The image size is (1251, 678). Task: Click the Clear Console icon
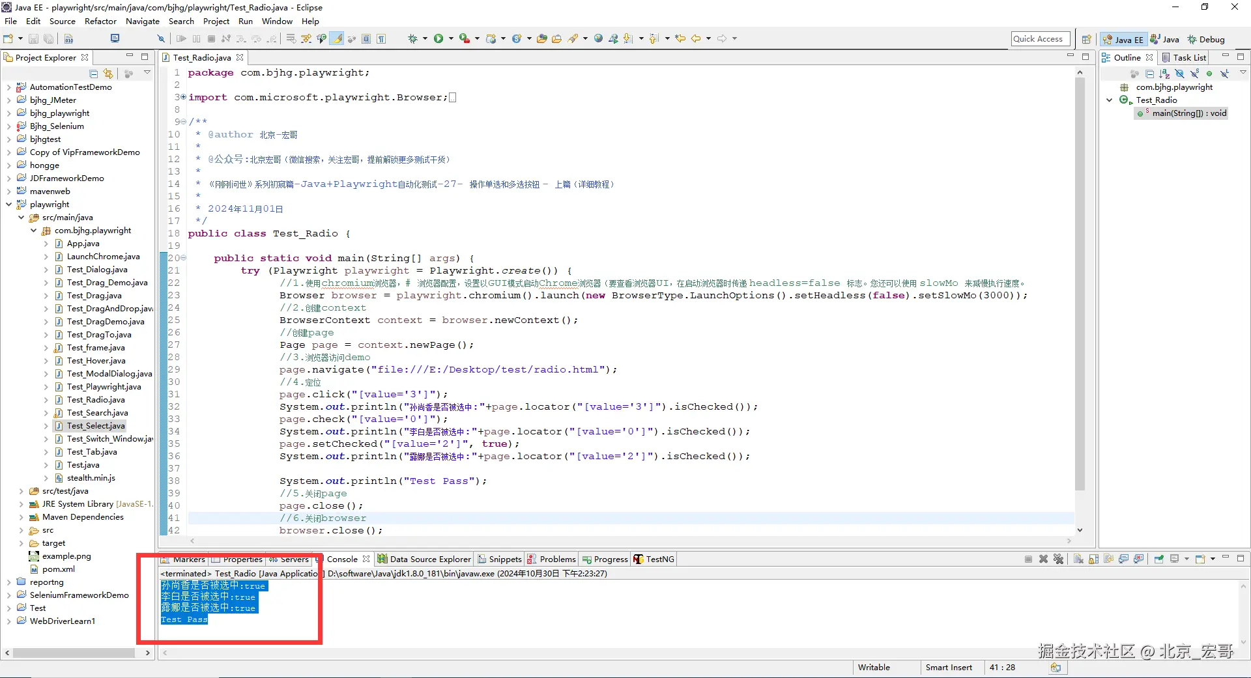[x=1078, y=559]
